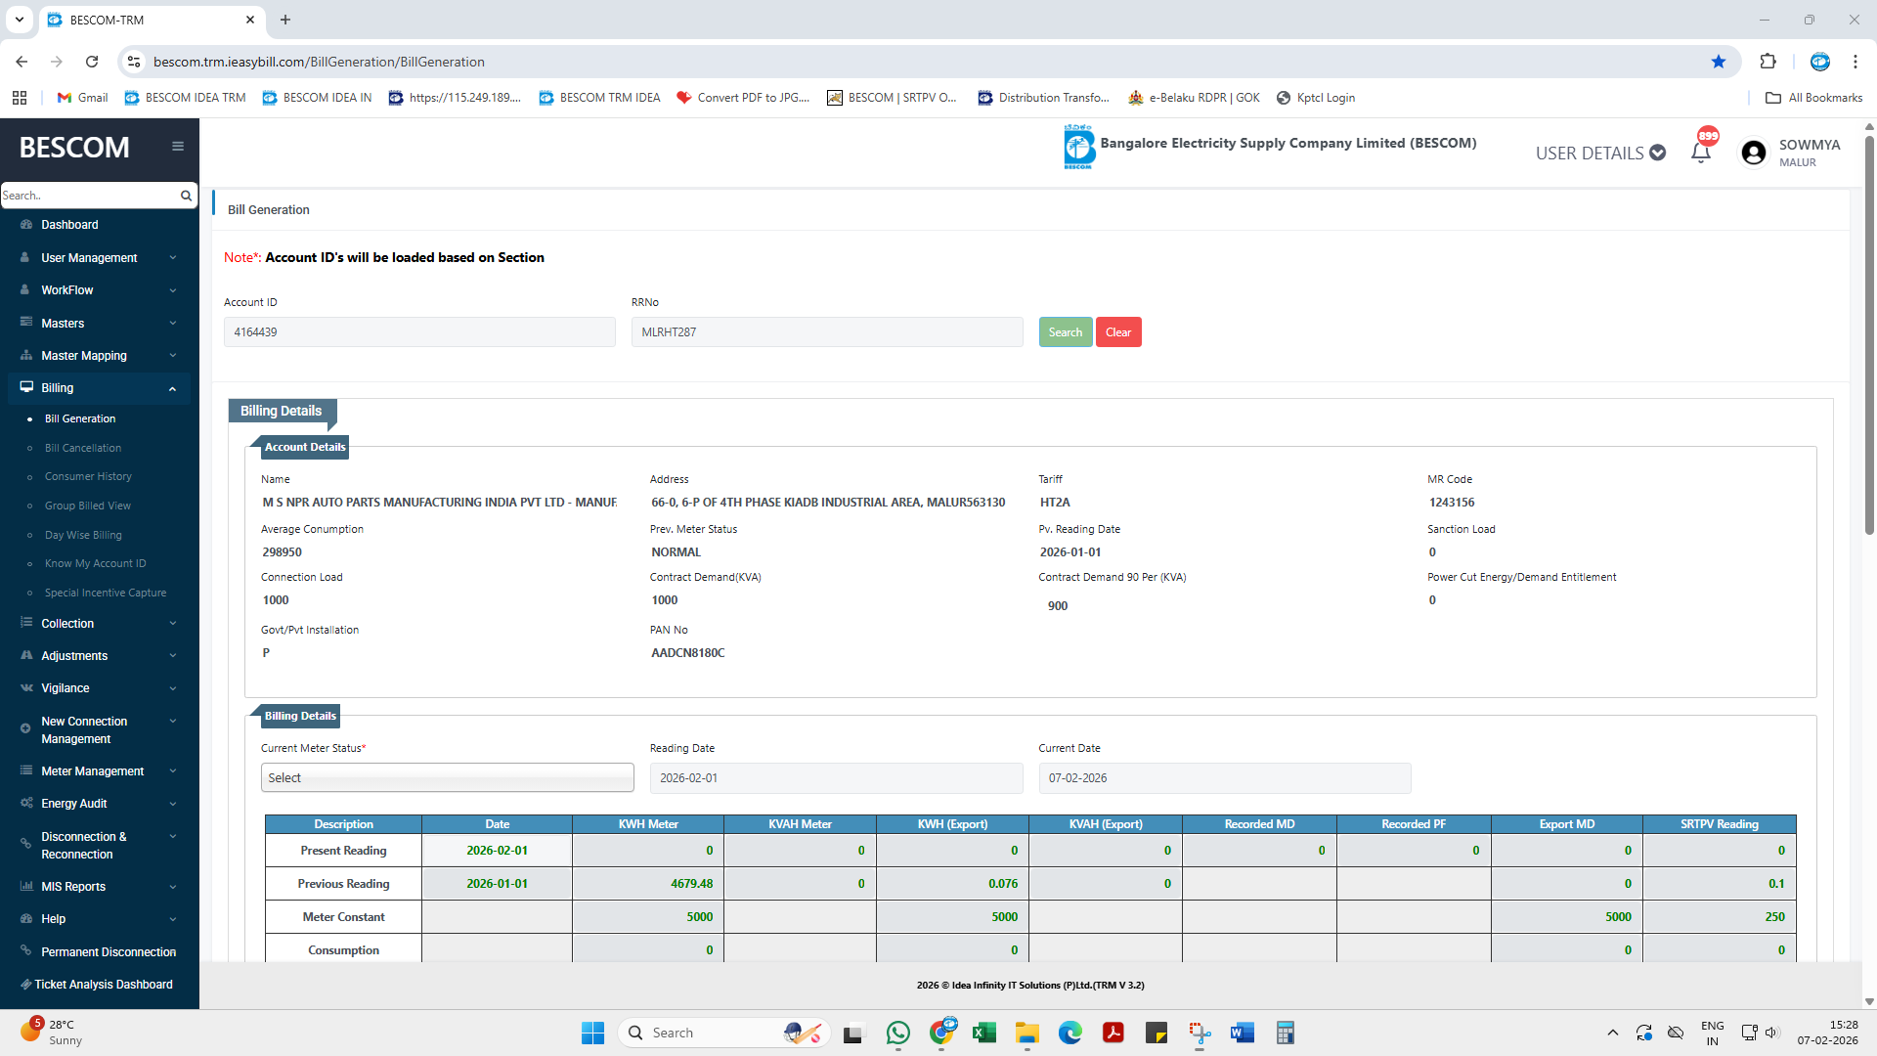Bookmark star icon in address bar
Image resolution: width=1877 pixels, height=1056 pixels.
point(1719,62)
